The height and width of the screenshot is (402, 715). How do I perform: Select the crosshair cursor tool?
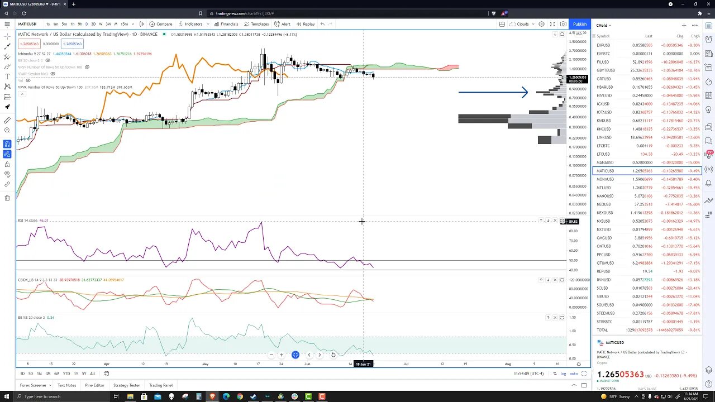click(7, 36)
